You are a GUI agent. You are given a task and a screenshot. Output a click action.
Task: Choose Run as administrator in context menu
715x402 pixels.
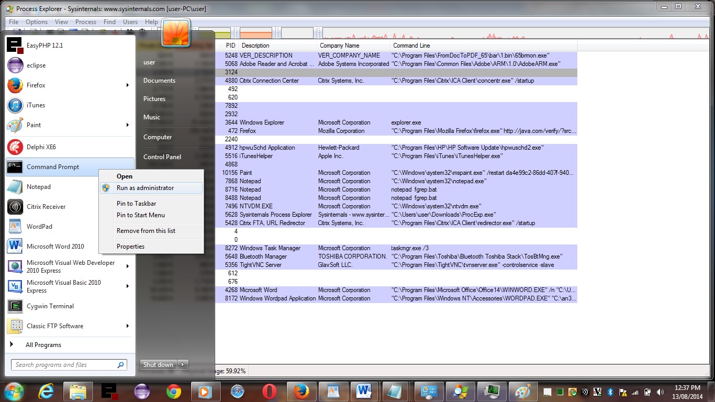(151, 188)
